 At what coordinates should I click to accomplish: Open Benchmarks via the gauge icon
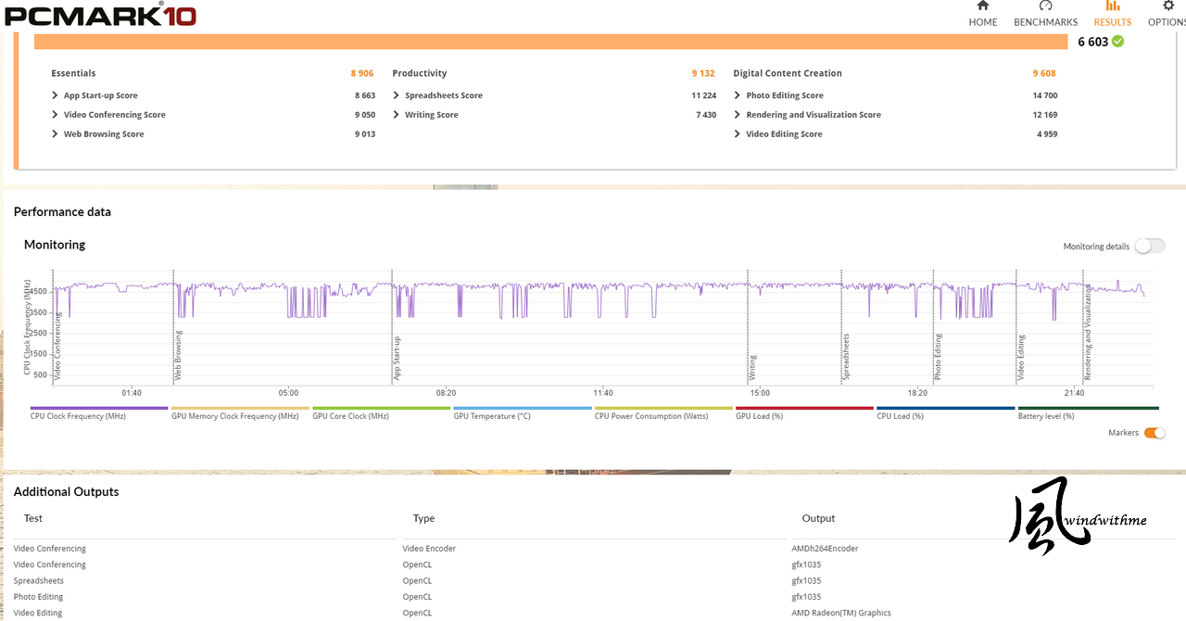pyautogui.click(x=1045, y=6)
